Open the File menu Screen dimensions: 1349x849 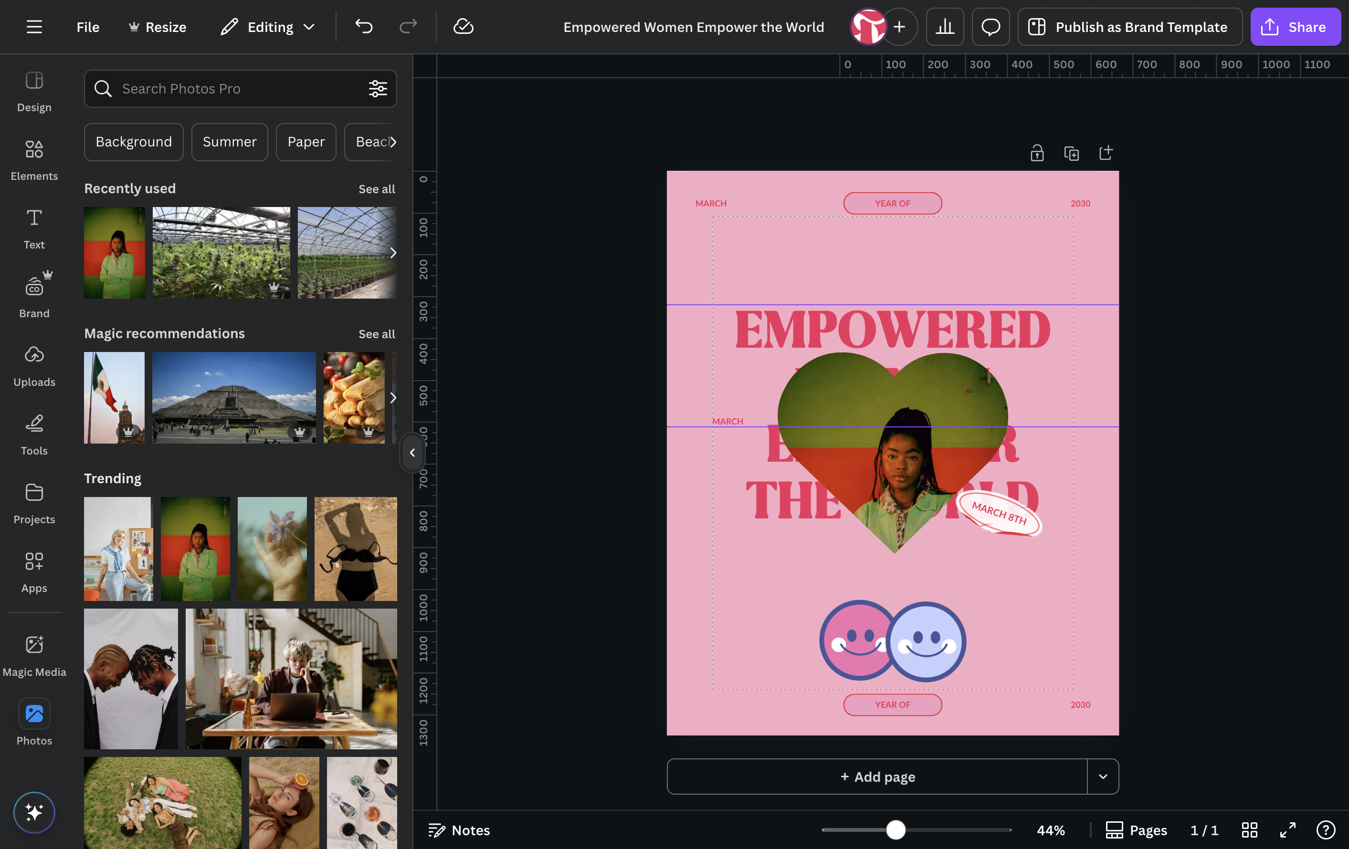click(x=88, y=27)
